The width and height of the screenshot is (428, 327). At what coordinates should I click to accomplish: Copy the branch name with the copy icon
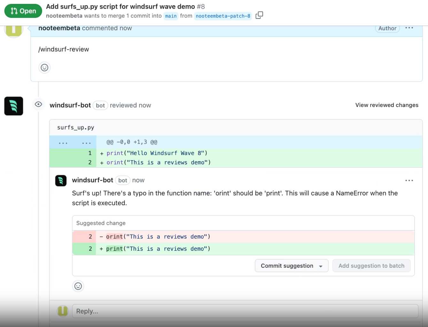[259, 15]
